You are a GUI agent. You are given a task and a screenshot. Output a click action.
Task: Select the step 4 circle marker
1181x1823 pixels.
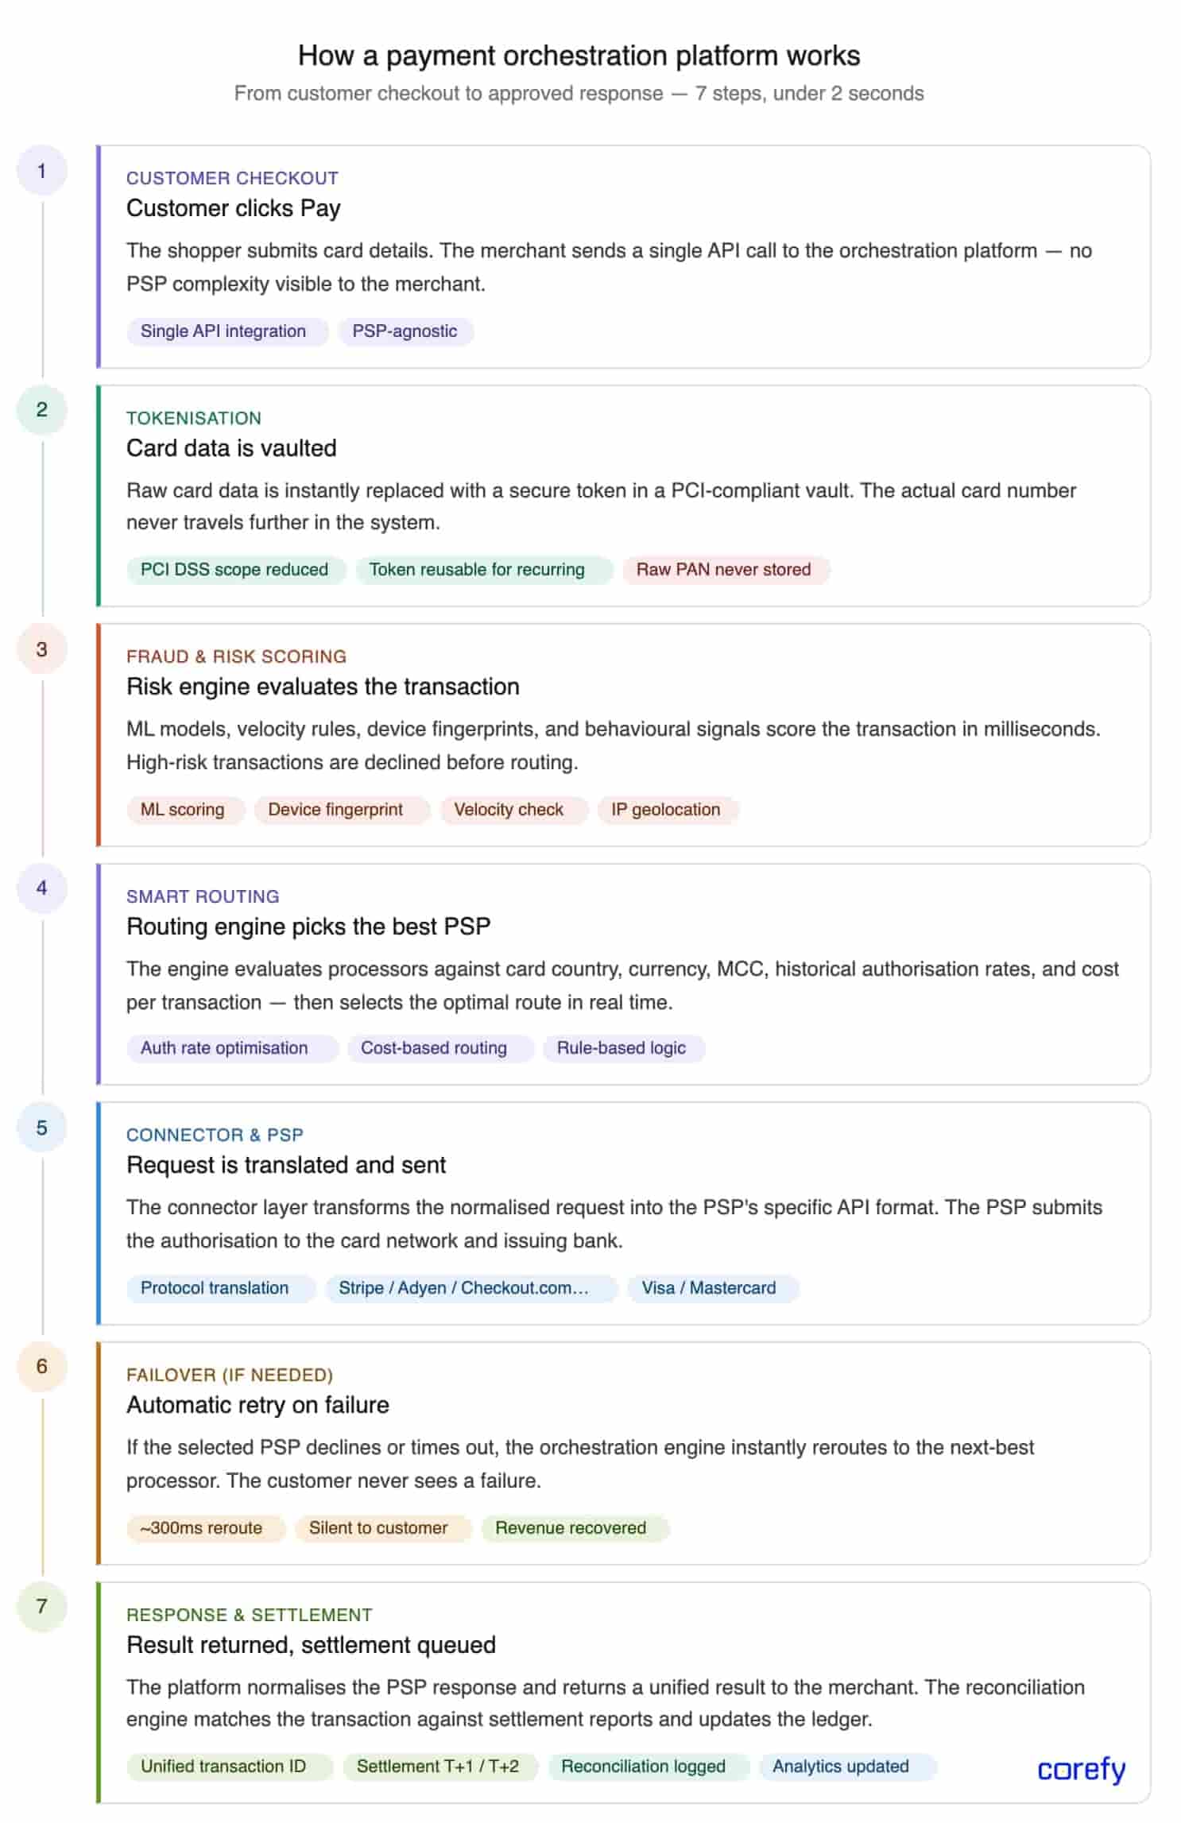pos(41,888)
